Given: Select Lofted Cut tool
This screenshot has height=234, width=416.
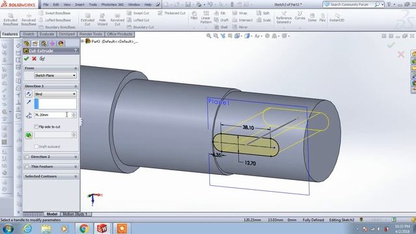Looking at the screenshot, I should pyautogui.click(x=138, y=20).
